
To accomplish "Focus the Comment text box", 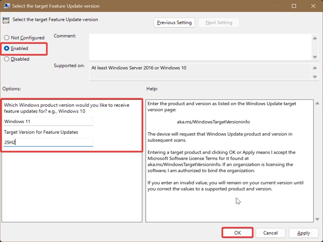I will (200, 47).
